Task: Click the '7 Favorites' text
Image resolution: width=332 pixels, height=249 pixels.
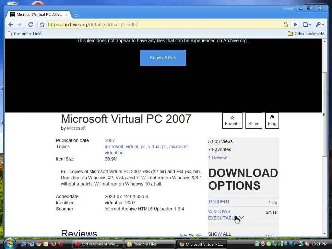Action: (x=219, y=149)
